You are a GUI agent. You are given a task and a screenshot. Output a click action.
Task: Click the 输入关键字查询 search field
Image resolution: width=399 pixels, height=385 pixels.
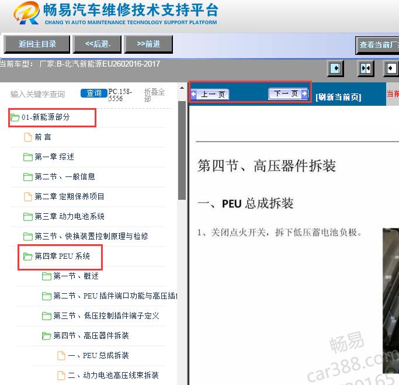click(37, 94)
